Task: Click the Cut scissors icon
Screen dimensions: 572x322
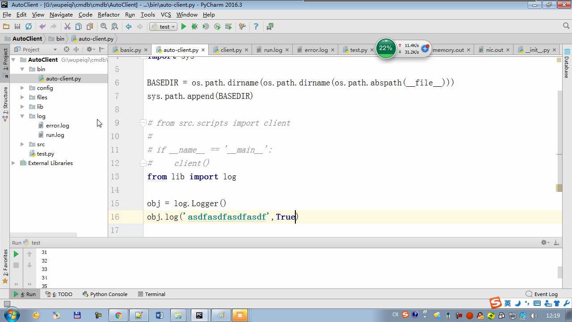Action: (x=67, y=27)
